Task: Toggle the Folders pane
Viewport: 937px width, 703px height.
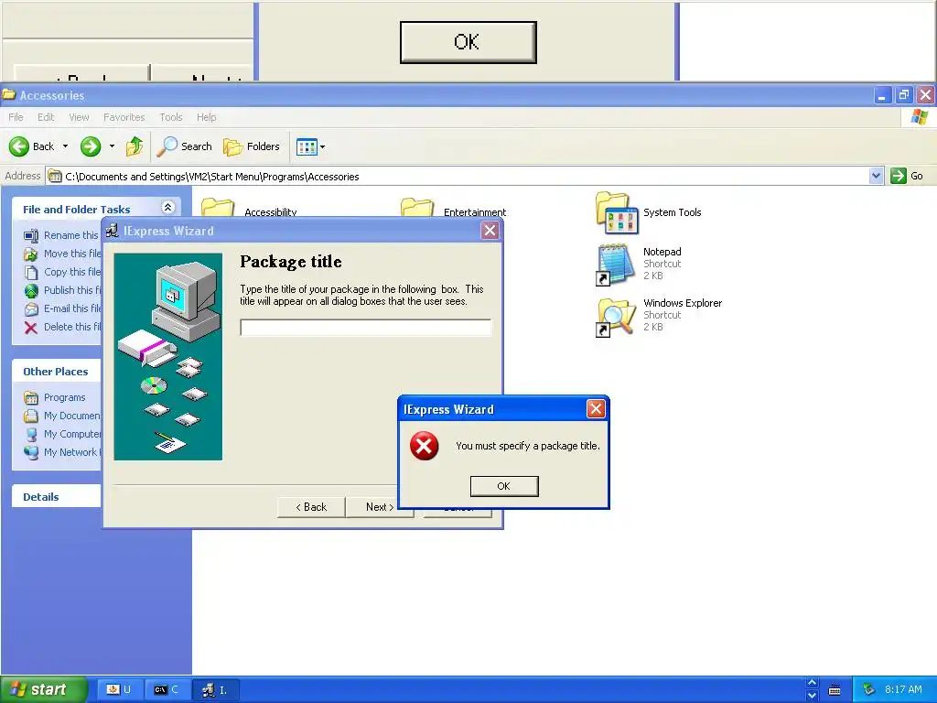Action: click(x=251, y=146)
